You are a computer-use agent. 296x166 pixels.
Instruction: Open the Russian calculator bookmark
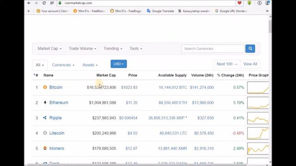coord(194,11)
